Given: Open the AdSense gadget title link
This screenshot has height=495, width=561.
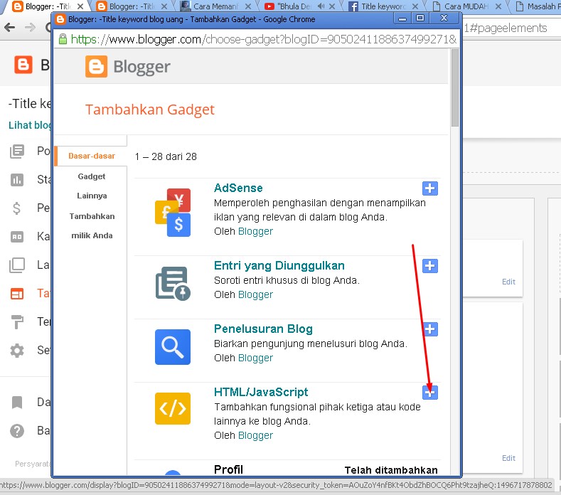Looking at the screenshot, I should (238, 188).
